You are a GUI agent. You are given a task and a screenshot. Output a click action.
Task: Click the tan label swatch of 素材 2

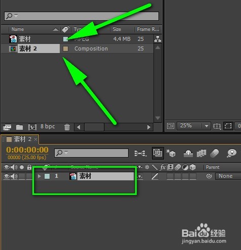click(x=65, y=49)
